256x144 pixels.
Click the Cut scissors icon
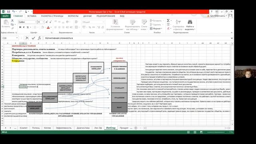click(x=12, y=20)
